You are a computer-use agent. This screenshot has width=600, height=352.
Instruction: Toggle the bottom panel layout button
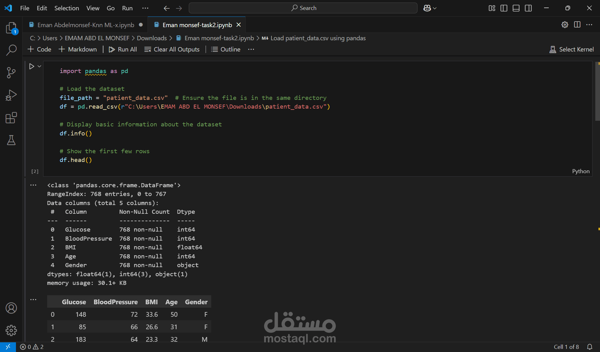[x=516, y=8]
